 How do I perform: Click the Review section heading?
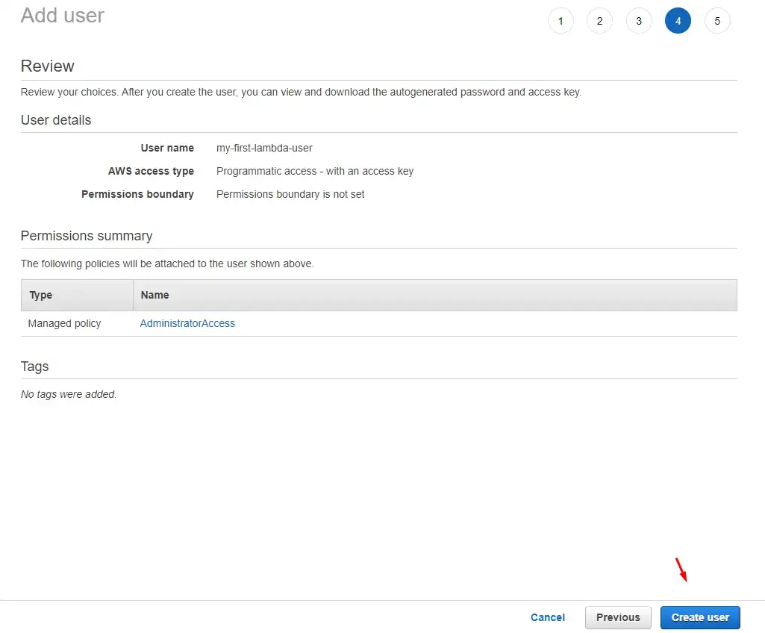[x=48, y=66]
